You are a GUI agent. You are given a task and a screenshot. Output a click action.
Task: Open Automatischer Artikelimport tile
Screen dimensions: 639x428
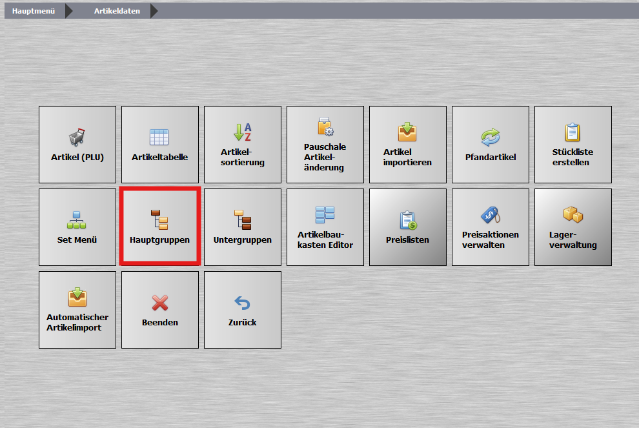pyautogui.click(x=77, y=310)
